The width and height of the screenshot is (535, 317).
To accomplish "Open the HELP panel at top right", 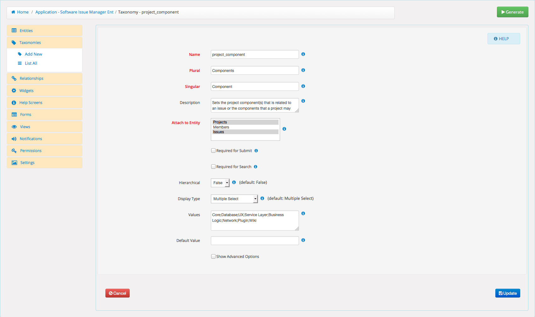I will [504, 39].
